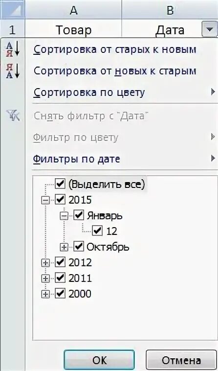Open the Дата column filter dropdown arrow
The height and width of the screenshot is (371, 218).
pos(209,30)
